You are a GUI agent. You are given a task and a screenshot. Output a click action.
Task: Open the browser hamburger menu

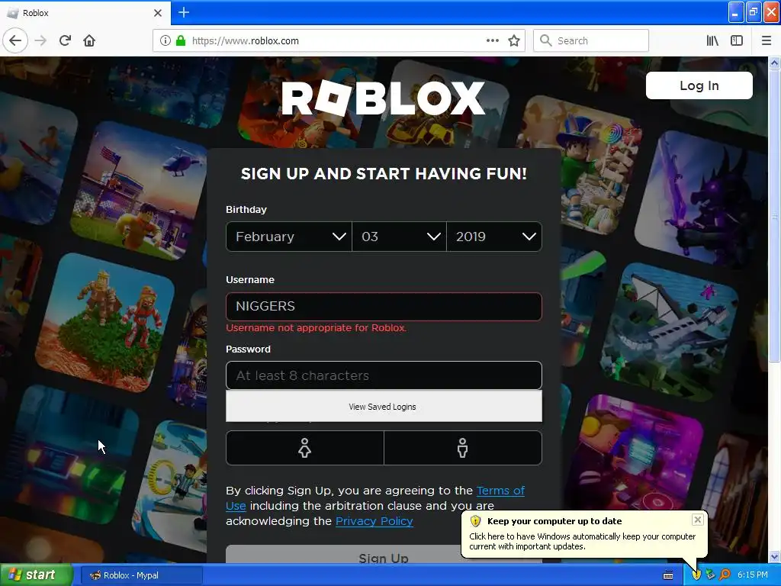click(766, 40)
